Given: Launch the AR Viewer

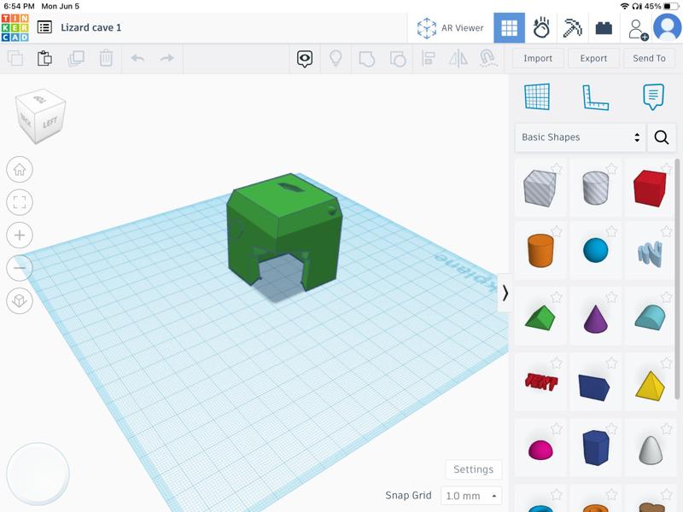Looking at the screenshot, I should (x=450, y=28).
